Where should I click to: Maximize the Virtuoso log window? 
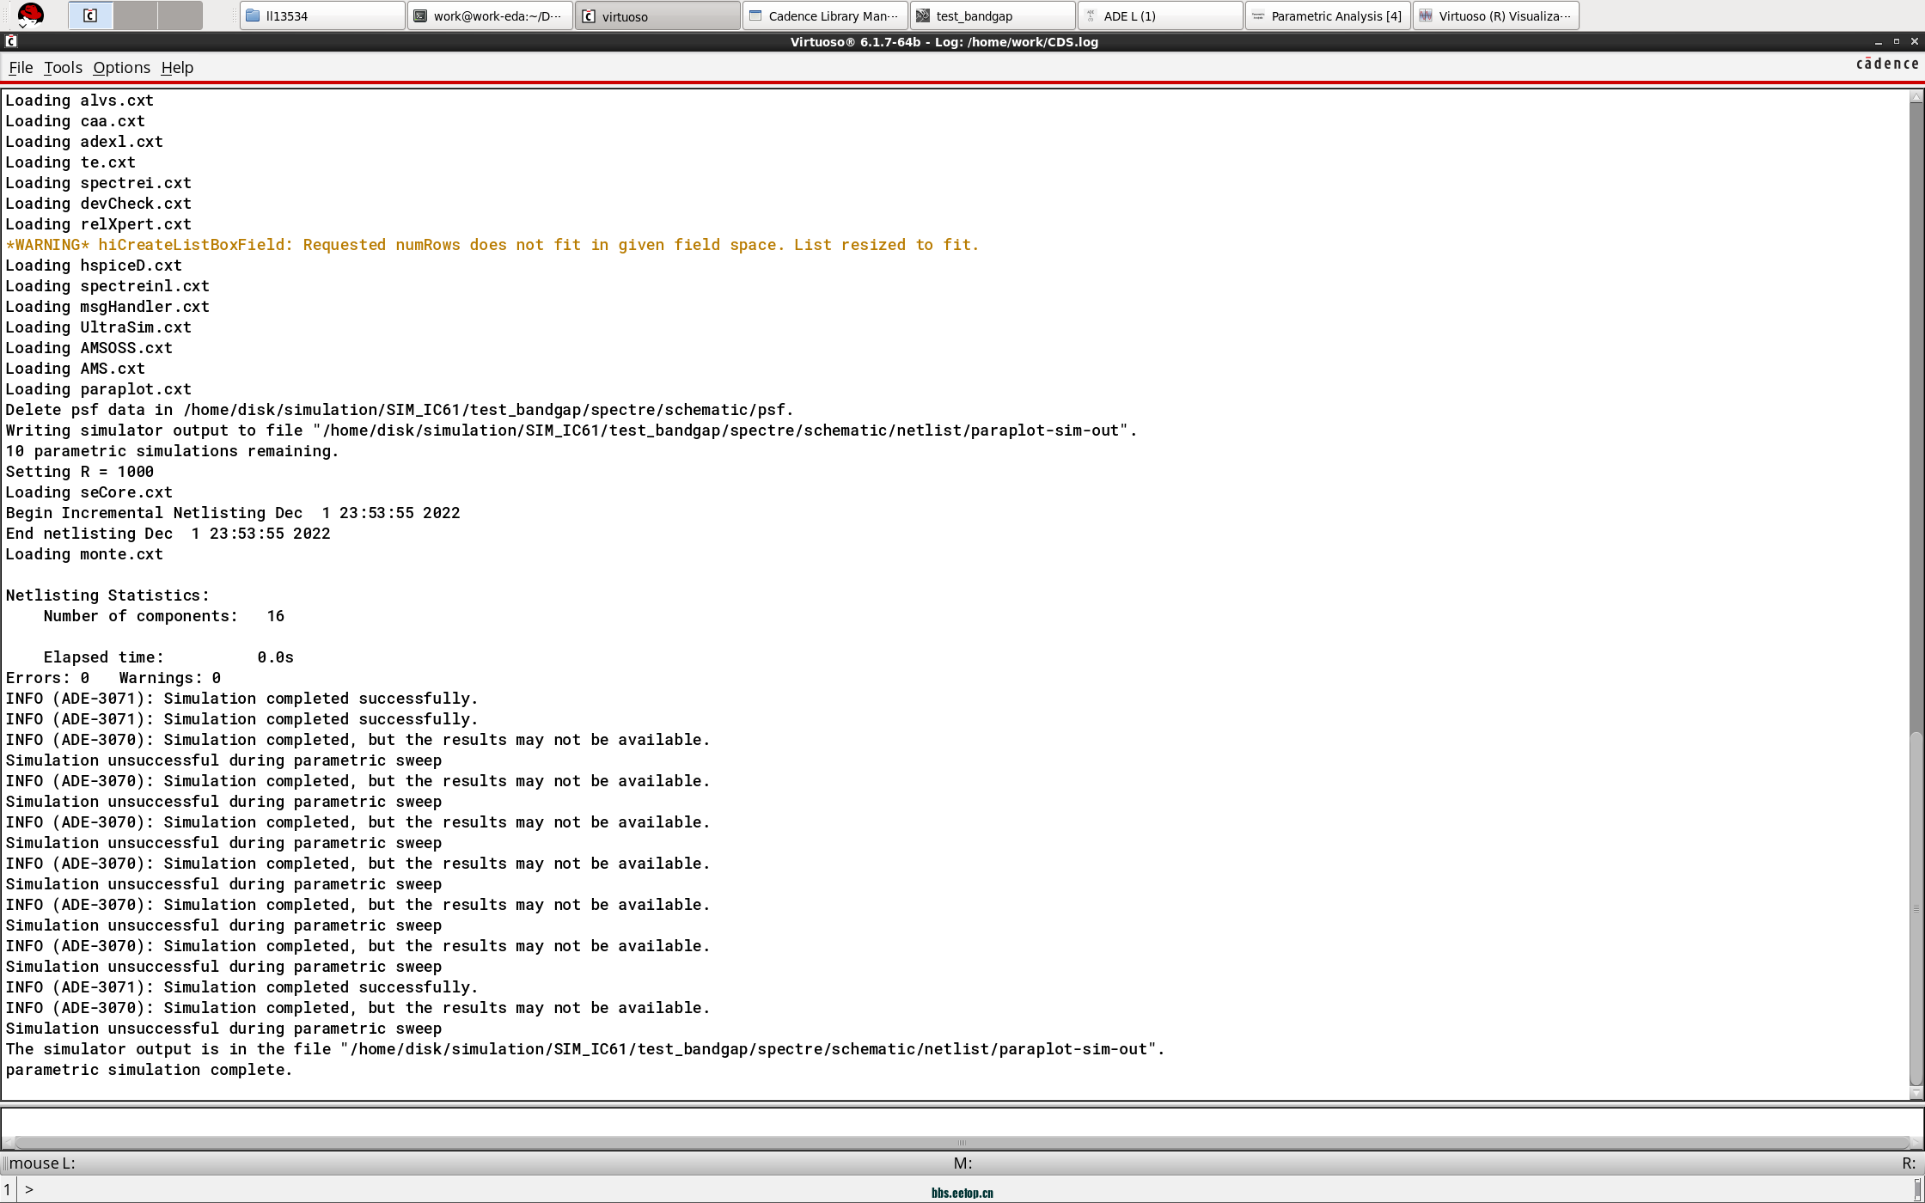tap(1896, 42)
